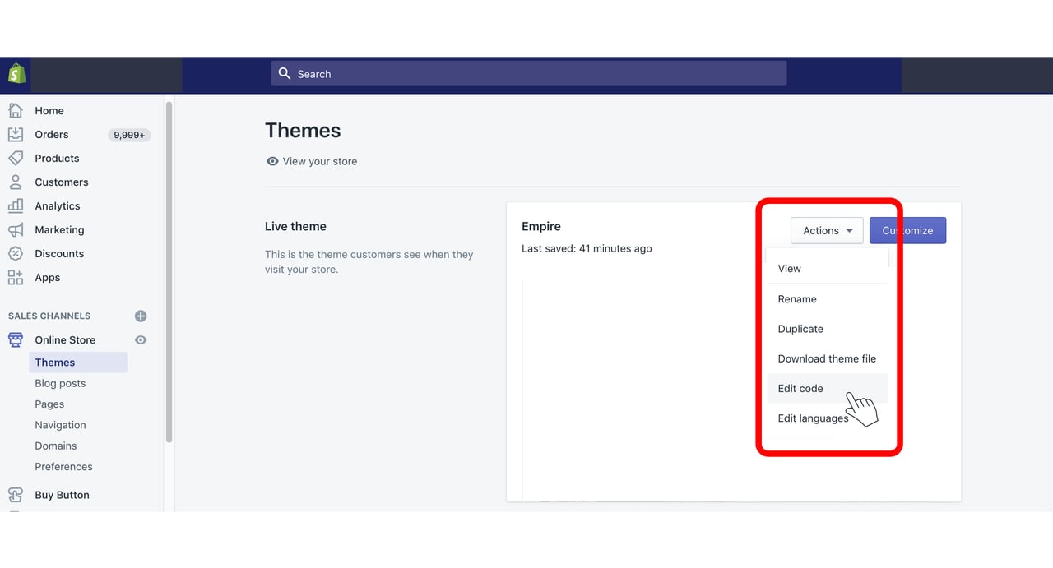Screen dimensions: 1053x568
Task: Click the Home house icon in sidebar
Action: tap(16, 110)
